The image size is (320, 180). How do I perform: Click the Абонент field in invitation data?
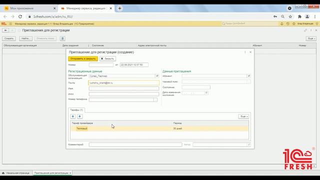[214, 76]
